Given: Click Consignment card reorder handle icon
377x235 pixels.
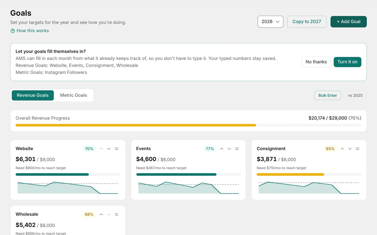Looking at the screenshot, I should pos(358,149).
